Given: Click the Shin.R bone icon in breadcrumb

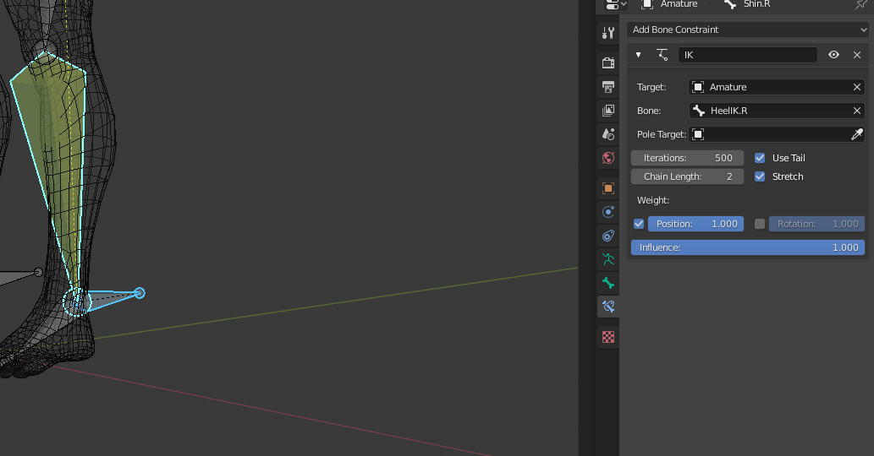Looking at the screenshot, I should tap(730, 4).
